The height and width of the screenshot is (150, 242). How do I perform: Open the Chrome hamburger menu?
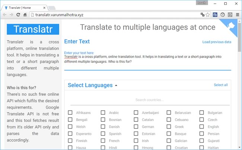point(238,15)
